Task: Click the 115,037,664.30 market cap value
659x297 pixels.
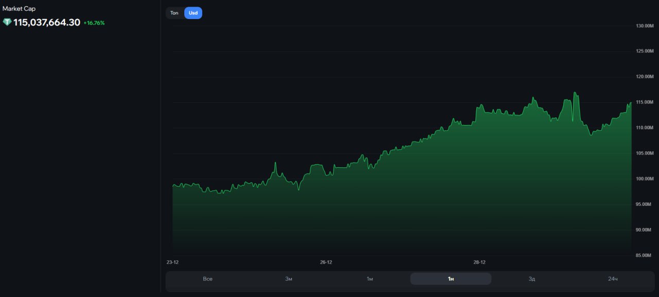Action: click(47, 22)
